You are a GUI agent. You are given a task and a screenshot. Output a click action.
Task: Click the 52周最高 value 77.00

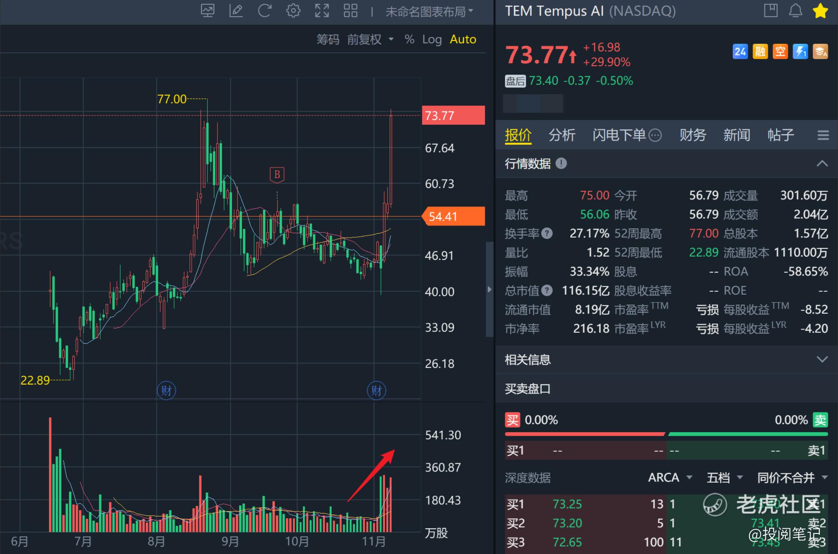coord(704,233)
